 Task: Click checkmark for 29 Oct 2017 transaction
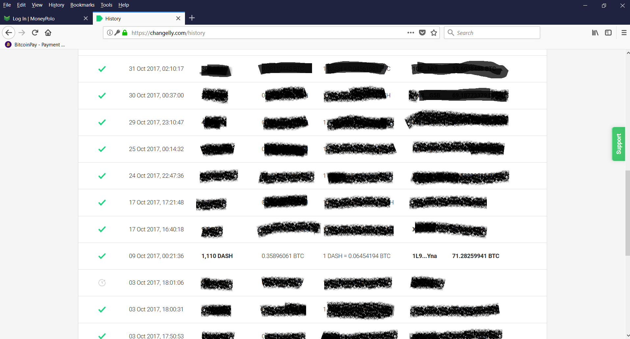coord(102,122)
